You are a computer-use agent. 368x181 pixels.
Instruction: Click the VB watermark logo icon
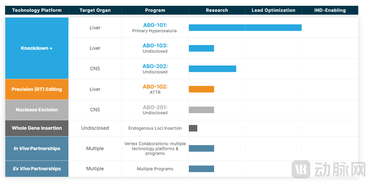pyautogui.click(x=301, y=169)
